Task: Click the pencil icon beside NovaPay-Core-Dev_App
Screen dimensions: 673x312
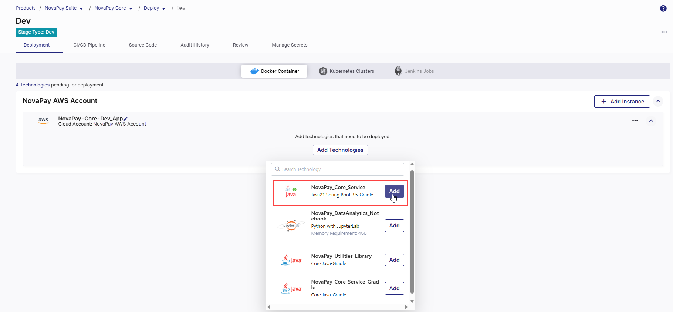Action: coord(126,119)
